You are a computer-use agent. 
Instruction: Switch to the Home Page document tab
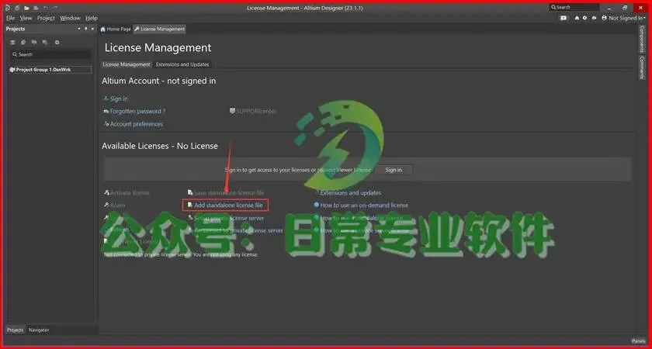point(116,29)
